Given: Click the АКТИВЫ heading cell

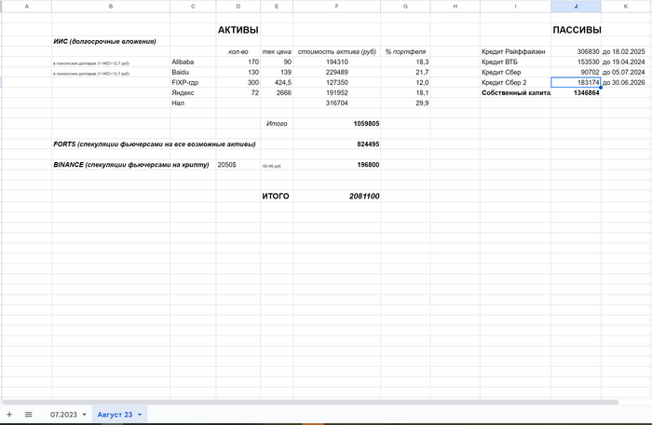Looking at the screenshot, I should [238, 30].
